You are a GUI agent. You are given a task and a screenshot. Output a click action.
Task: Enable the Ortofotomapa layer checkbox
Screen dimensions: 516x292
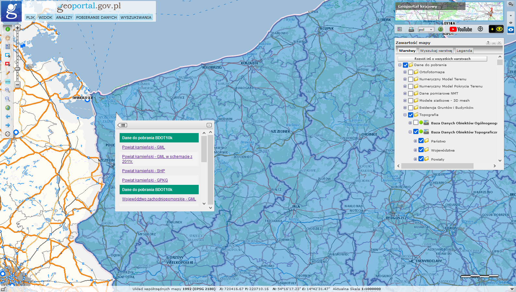point(411,72)
